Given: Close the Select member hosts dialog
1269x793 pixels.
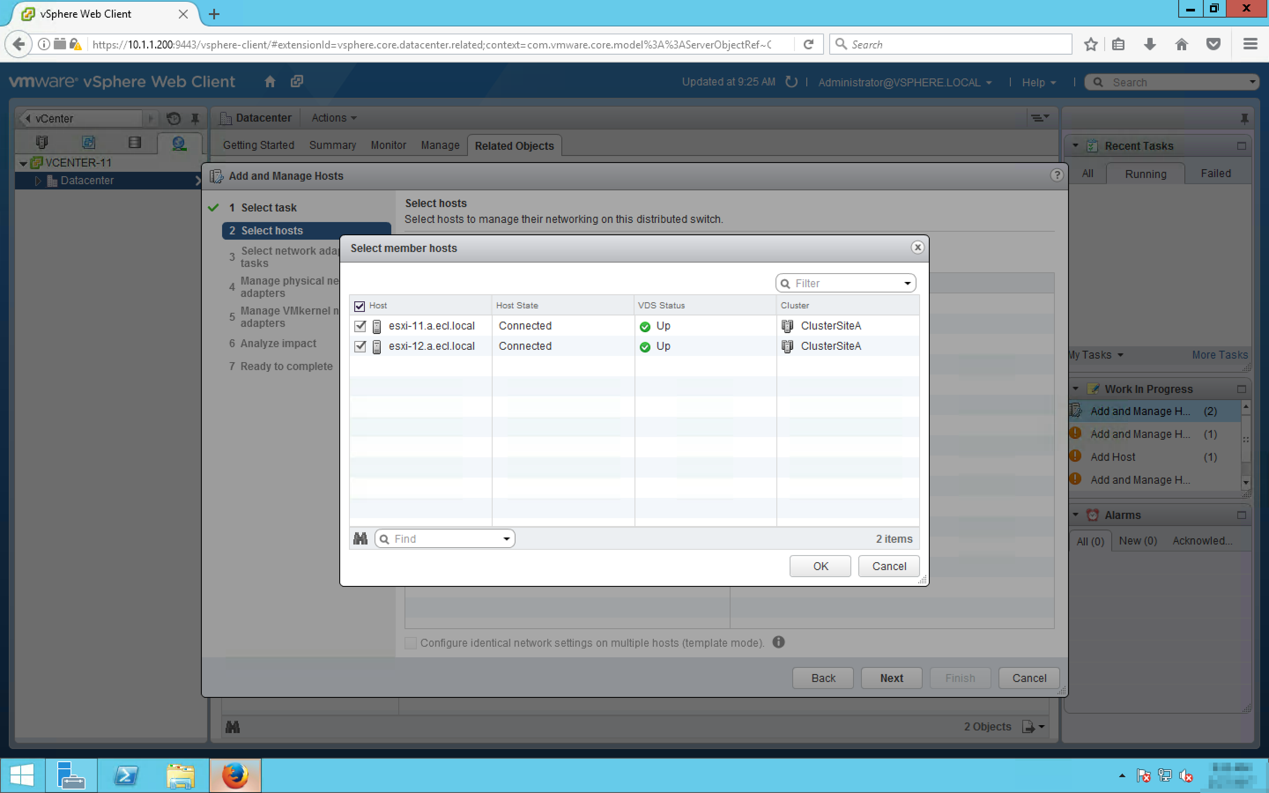Looking at the screenshot, I should [917, 247].
